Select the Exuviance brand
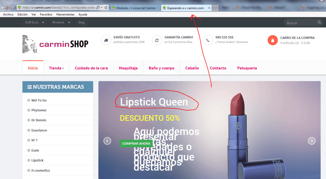Viewport: 326px width, 179px height. click(39, 130)
